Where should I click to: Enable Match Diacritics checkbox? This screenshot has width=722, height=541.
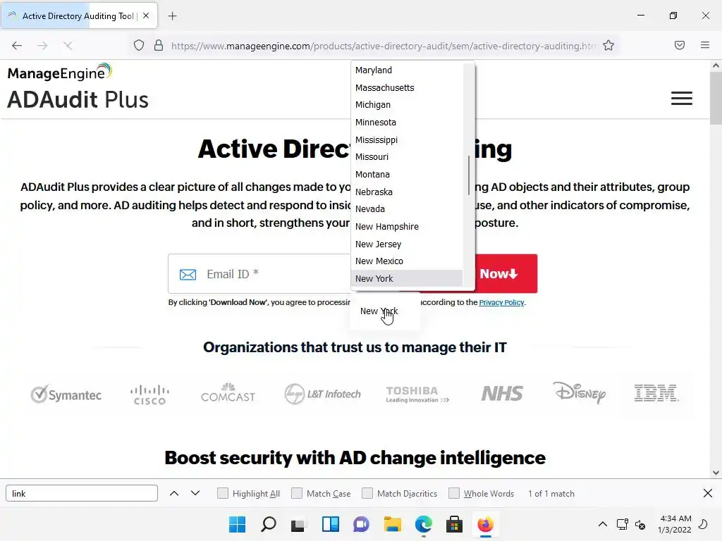367,493
